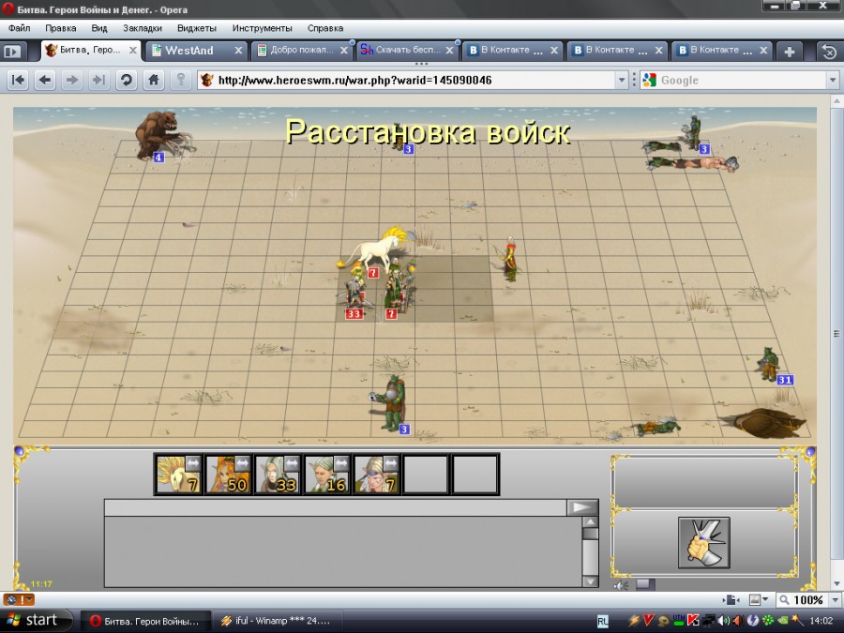Image resolution: width=844 pixels, height=633 pixels.
Task: Open the Opera Turbo status dropdown
Action: click(x=20, y=599)
